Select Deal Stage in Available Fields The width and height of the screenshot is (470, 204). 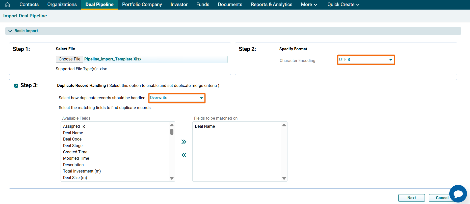(73, 146)
